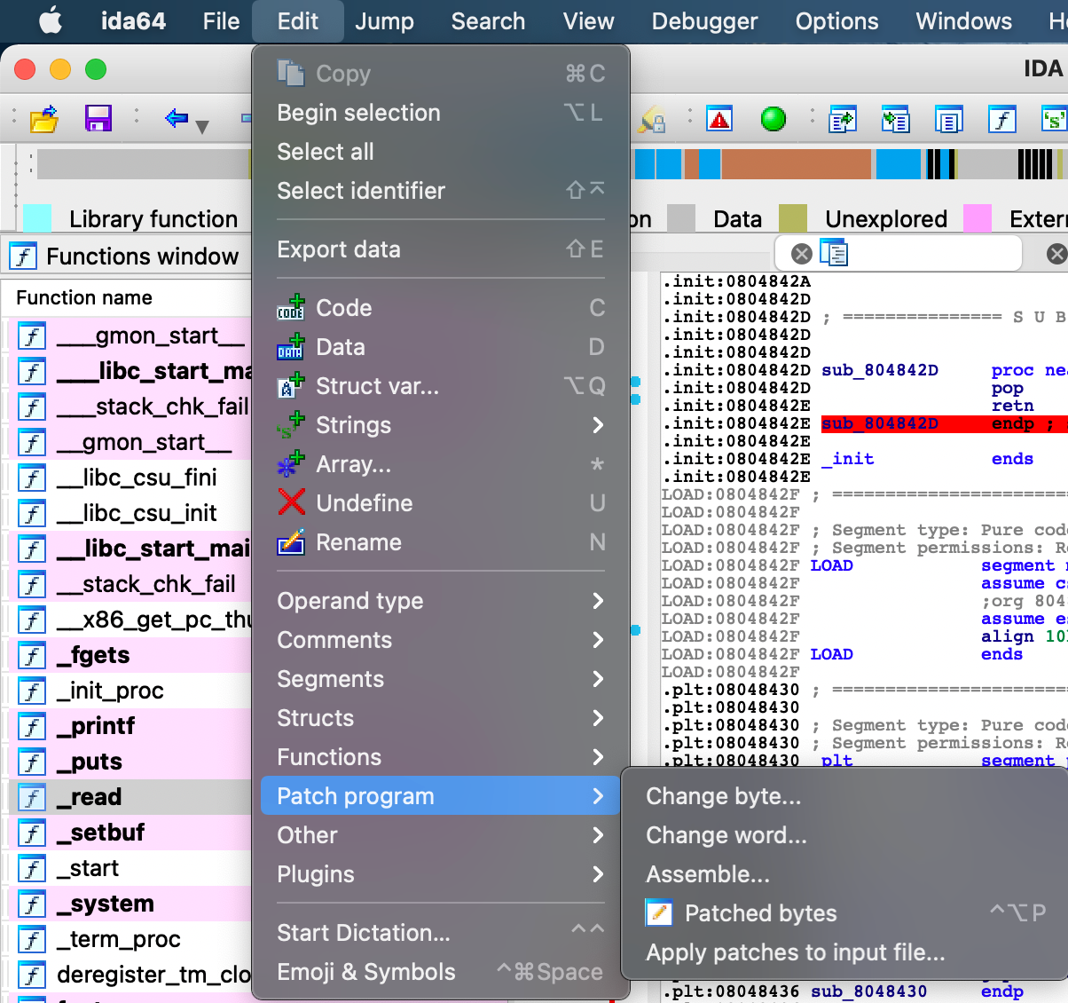Select _printf function entry
Screen dimensions: 1068x1003
(130, 726)
